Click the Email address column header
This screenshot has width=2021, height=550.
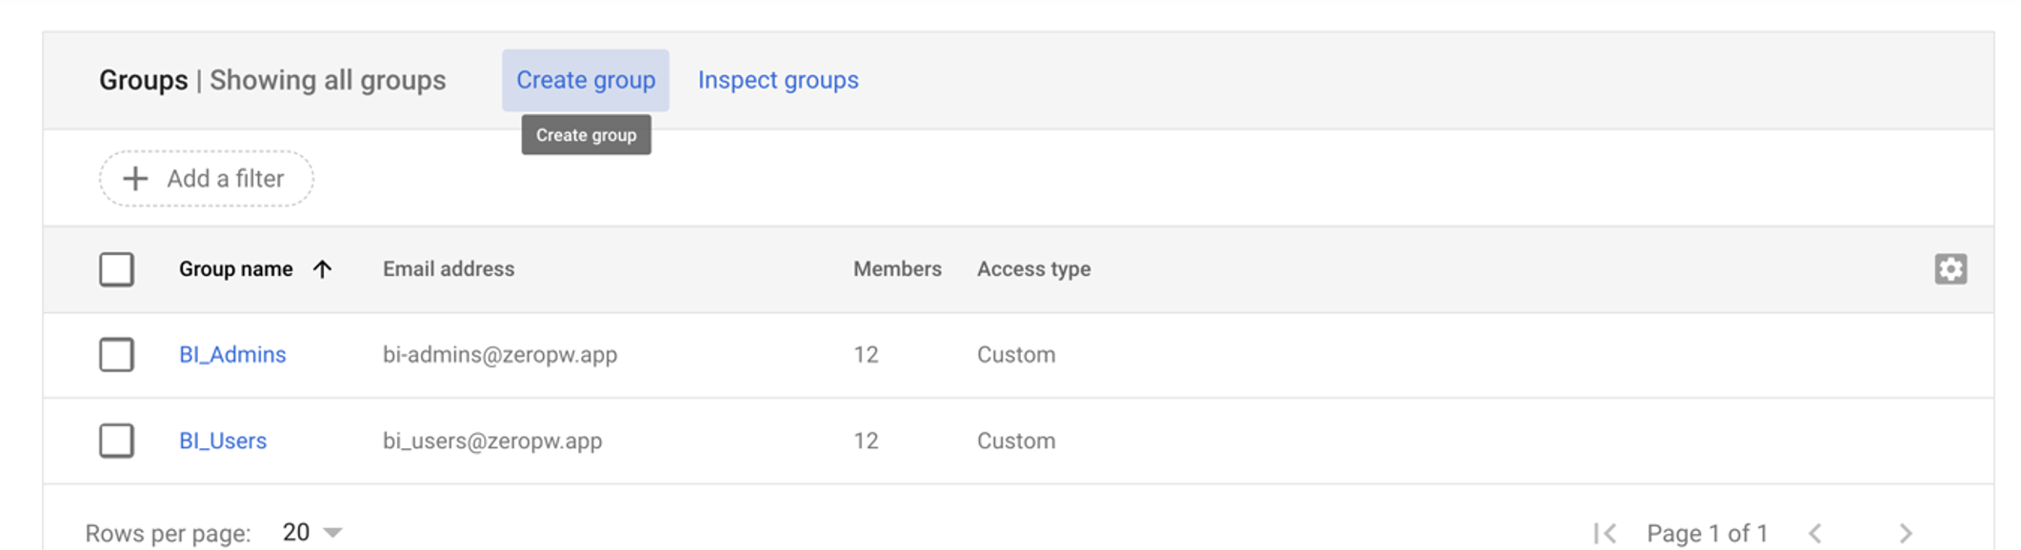pyautogui.click(x=448, y=269)
